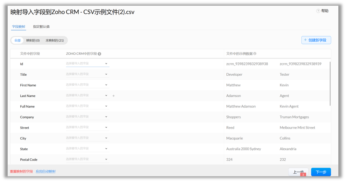Screen dimensions: 346x182
Task: Click the help question mark icon
Action: [x=318, y=11]
